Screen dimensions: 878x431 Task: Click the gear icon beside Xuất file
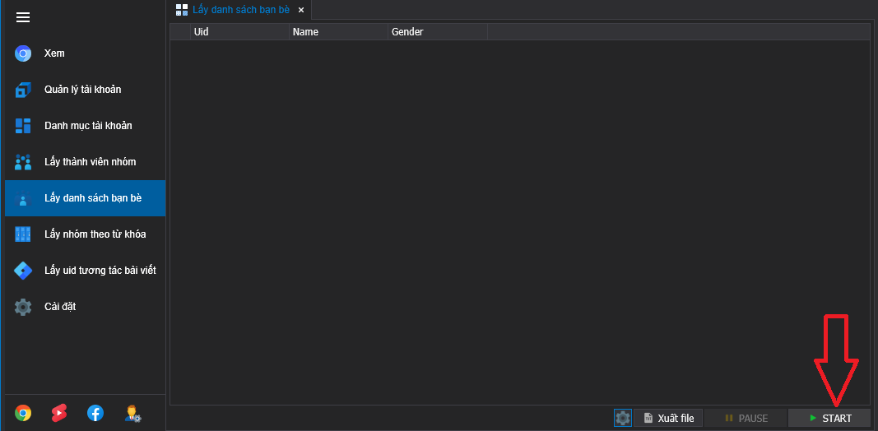coord(623,418)
